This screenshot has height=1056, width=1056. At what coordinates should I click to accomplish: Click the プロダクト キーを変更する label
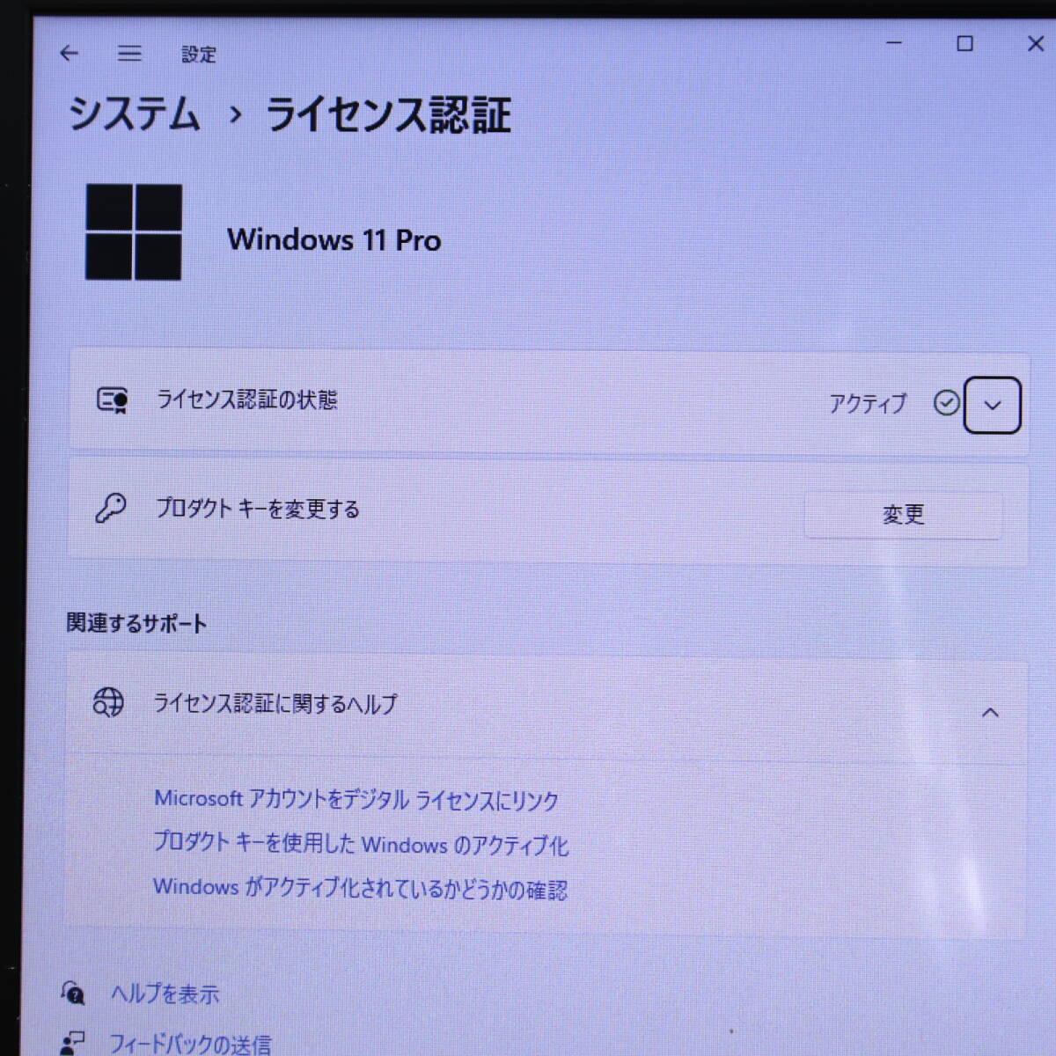tap(258, 509)
